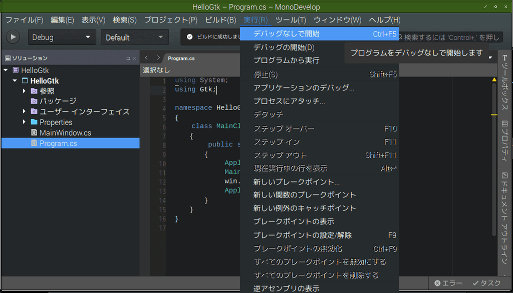The height and width of the screenshot is (293, 513).
Task: Open the プロパティ side pad
Action: [504, 141]
